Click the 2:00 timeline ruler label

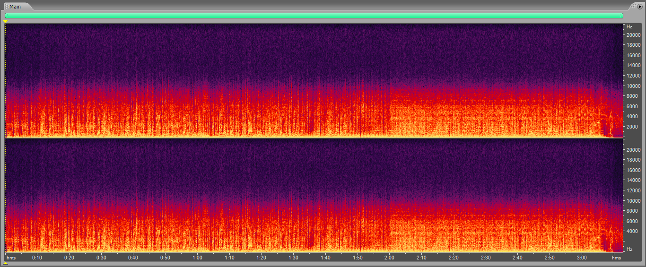[x=389, y=258]
